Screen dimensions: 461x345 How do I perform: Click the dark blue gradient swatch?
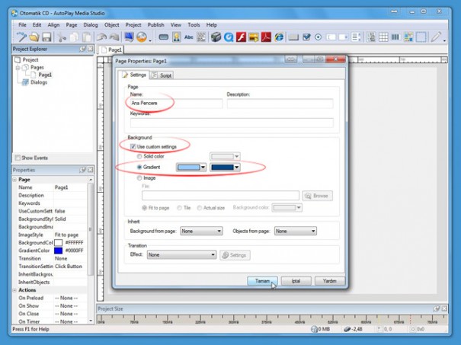tap(222, 168)
